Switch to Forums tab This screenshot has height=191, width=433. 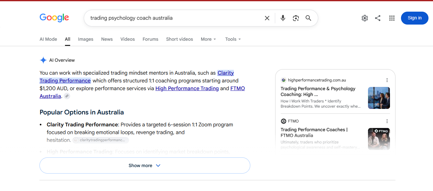[x=150, y=39]
